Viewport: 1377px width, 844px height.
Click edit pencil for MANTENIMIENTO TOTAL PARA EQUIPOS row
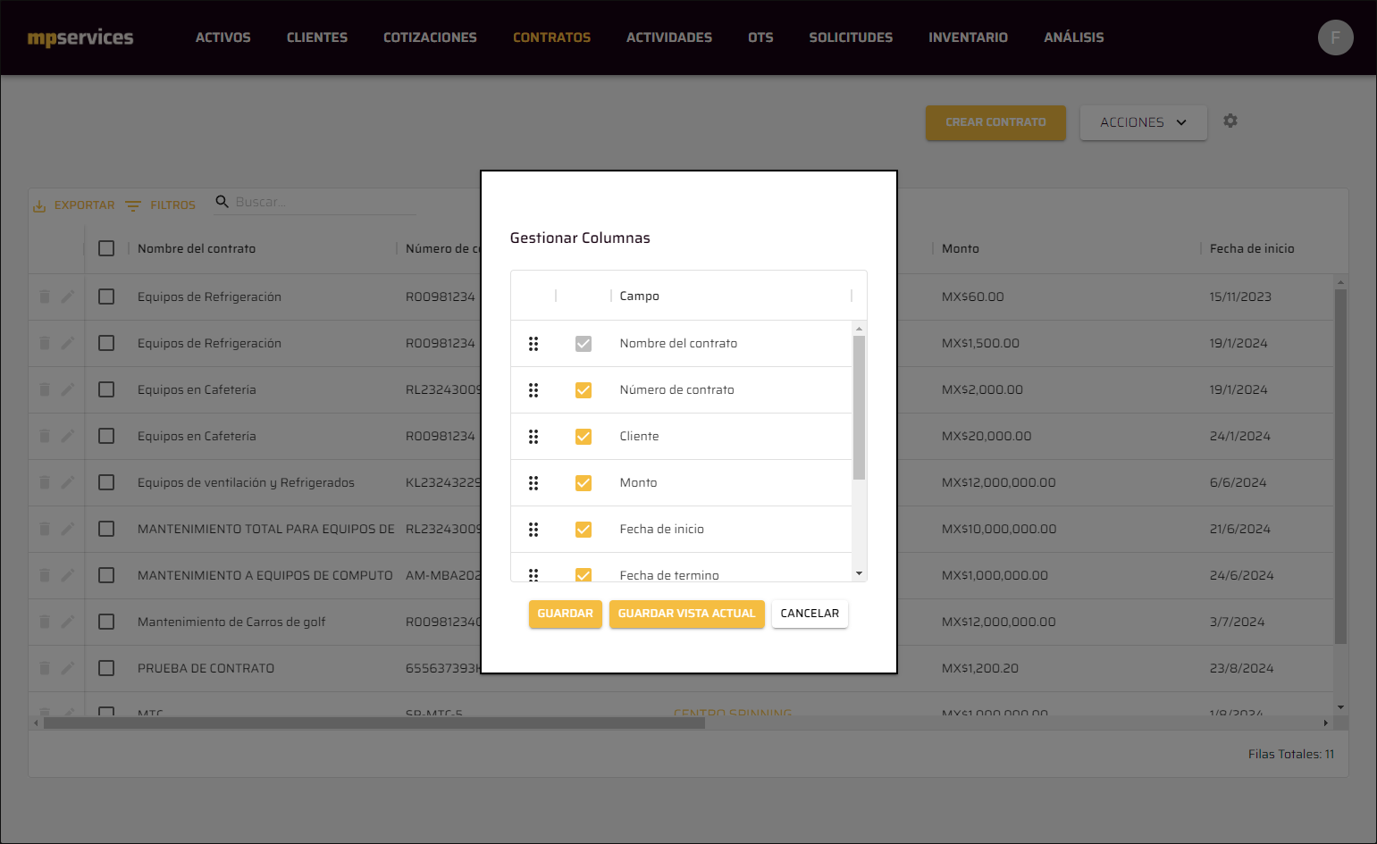67,529
